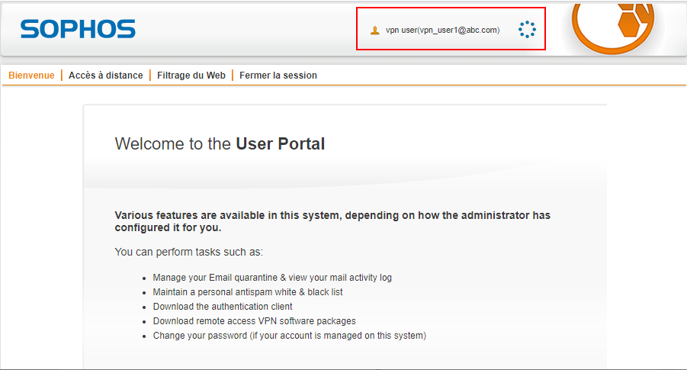
Task: Click the 'Change your password' list item
Action: tap(289, 336)
